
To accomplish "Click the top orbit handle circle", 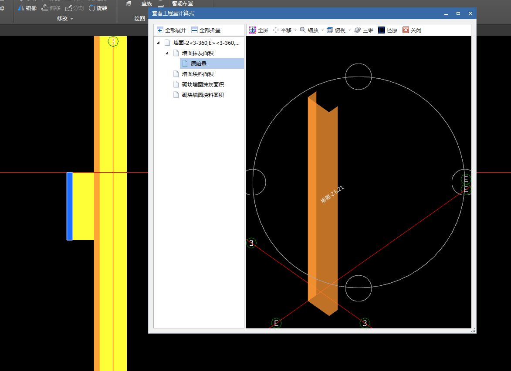I will [359, 77].
